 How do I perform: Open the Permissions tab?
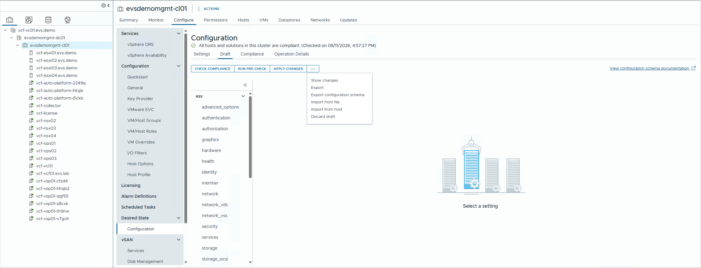tap(215, 20)
